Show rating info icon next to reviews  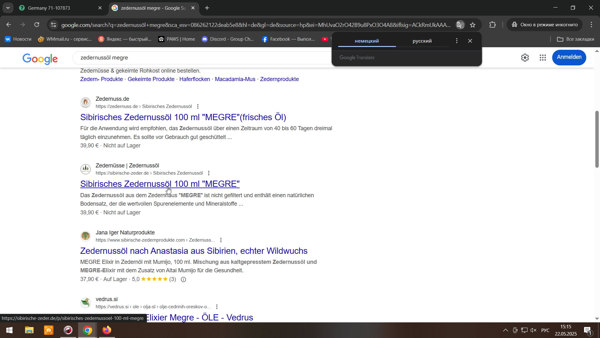[183, 279]
